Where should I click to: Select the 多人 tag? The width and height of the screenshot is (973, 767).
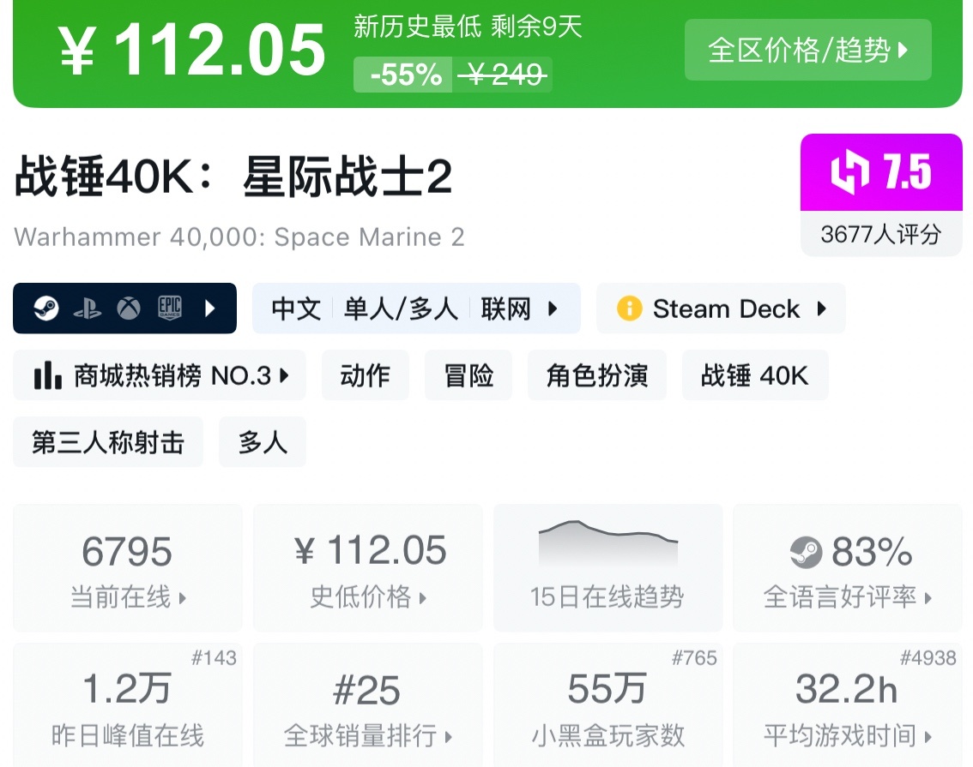click(263, 441)
